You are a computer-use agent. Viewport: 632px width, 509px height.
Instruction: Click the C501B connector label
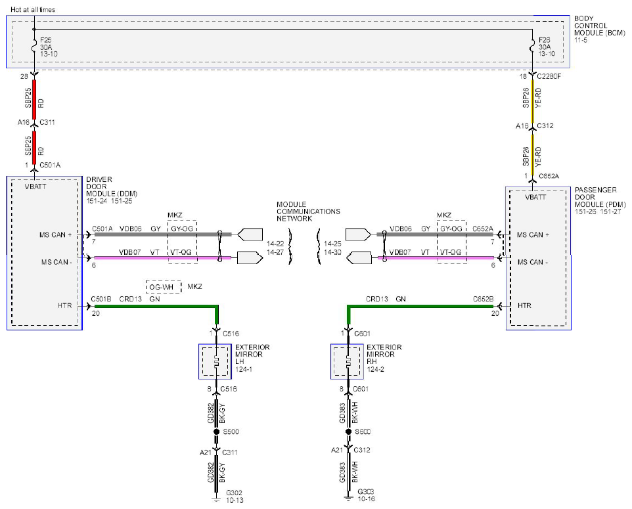pyautogui.click(x=101, y=299)
